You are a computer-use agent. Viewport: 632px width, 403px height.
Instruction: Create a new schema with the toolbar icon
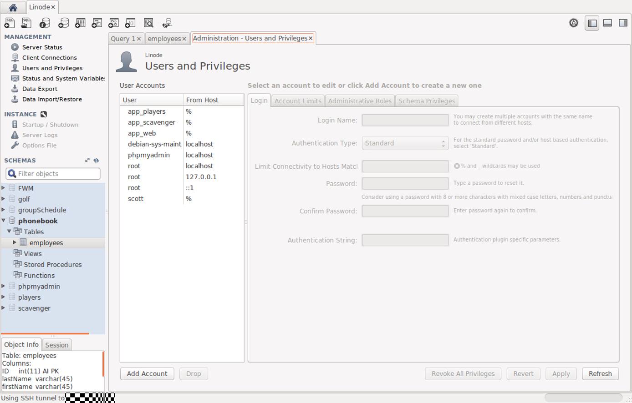tap(62, 23)
